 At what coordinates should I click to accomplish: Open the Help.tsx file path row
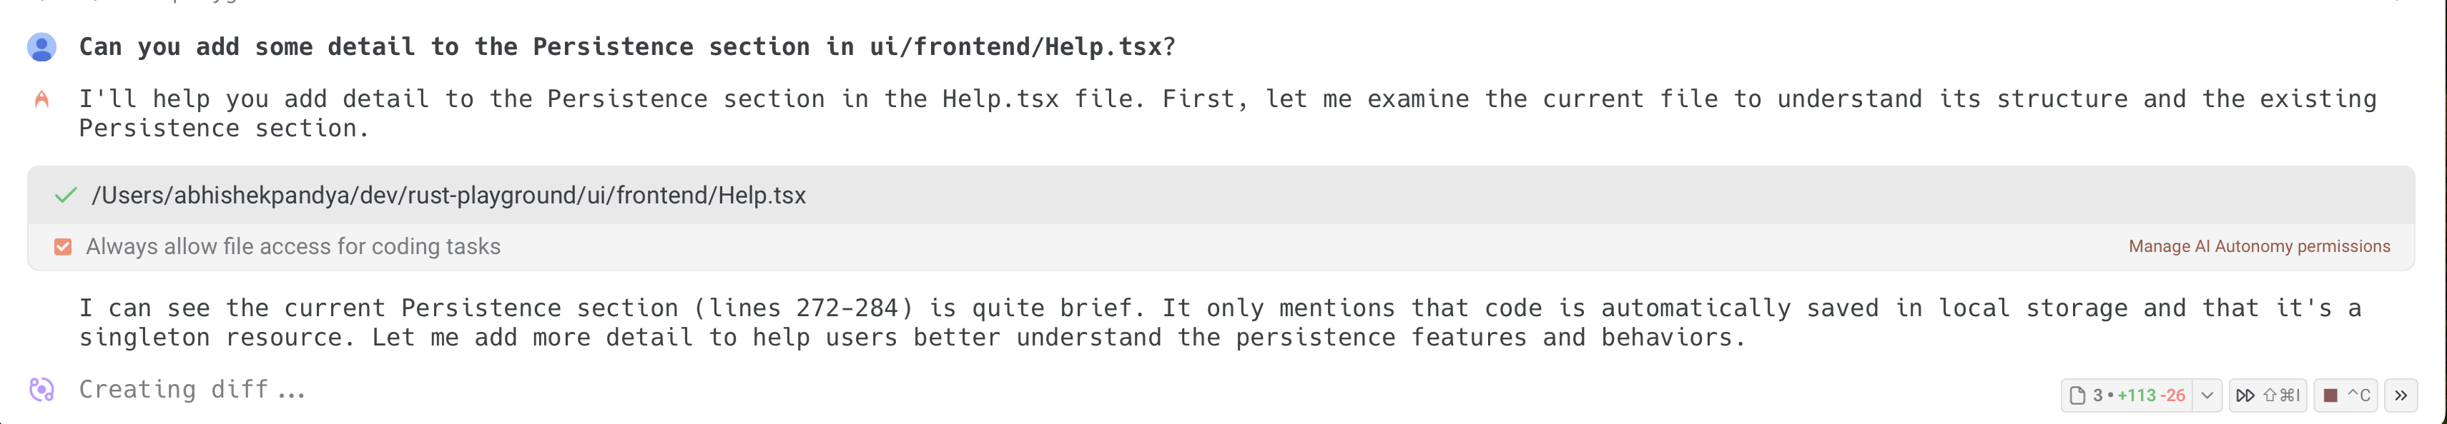pyautogui.click(x=448, y=196)
